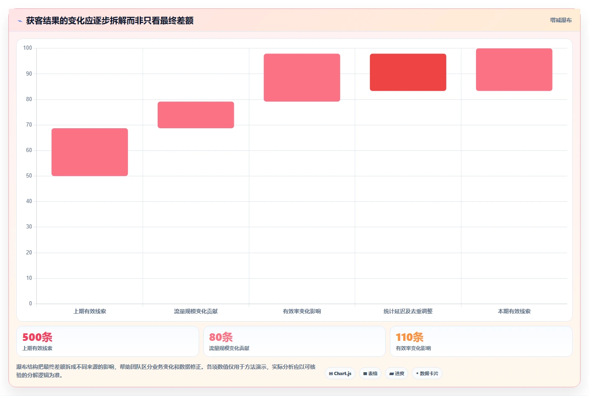Click the 有效率变化影响 x-axis label

point(302,311)
